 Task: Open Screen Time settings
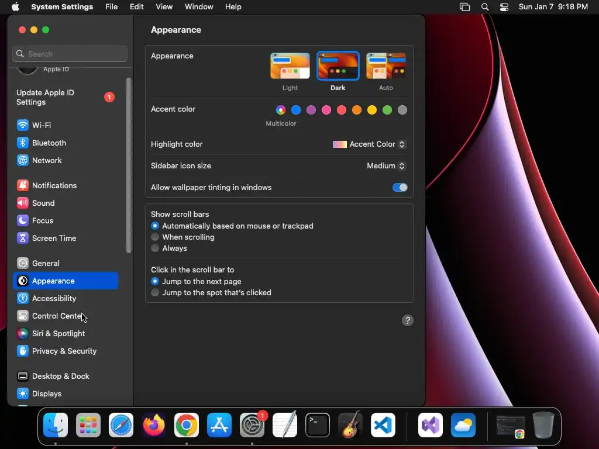click(66, 239)
